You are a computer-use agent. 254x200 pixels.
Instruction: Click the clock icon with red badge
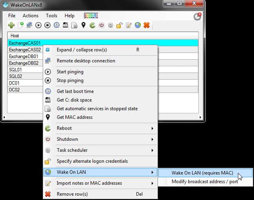pyautogui.click(x=197, y=16)
